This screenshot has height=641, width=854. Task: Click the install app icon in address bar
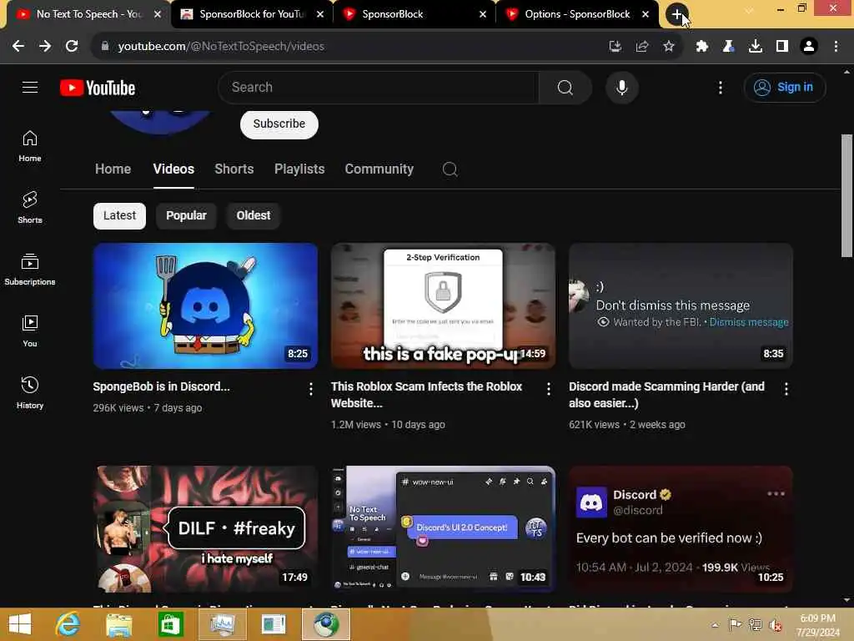615,47
